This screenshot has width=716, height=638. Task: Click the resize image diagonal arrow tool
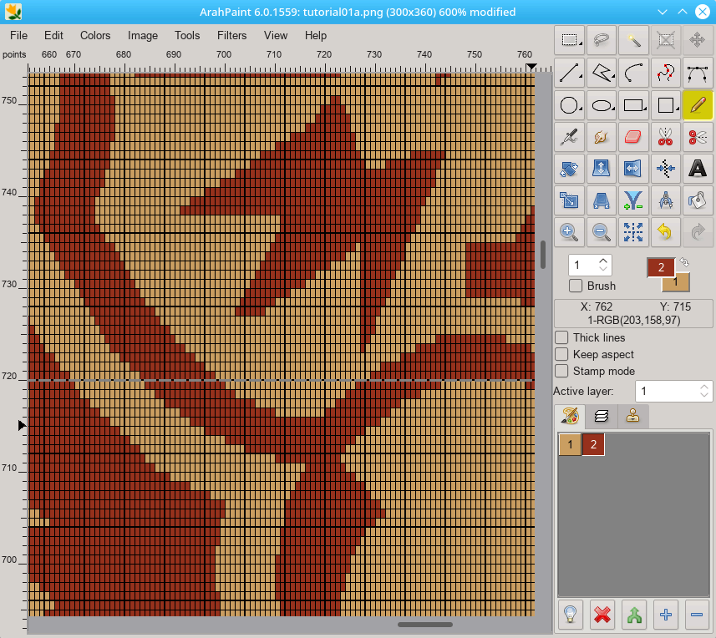coord(570,200)
